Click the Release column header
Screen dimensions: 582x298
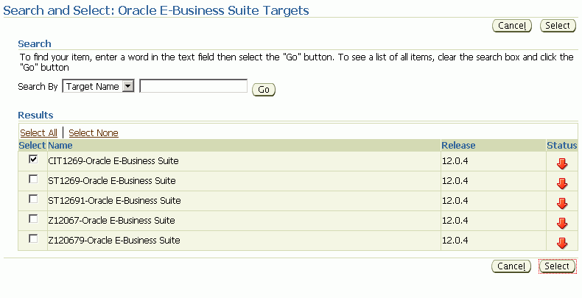[x=458, y=145]
